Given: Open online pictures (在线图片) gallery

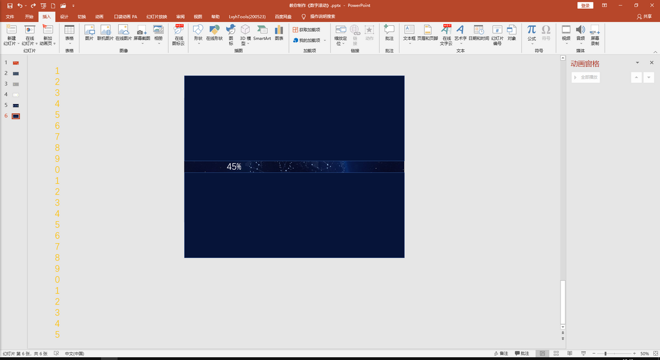Looking at the screenshot, I should 123,34.
